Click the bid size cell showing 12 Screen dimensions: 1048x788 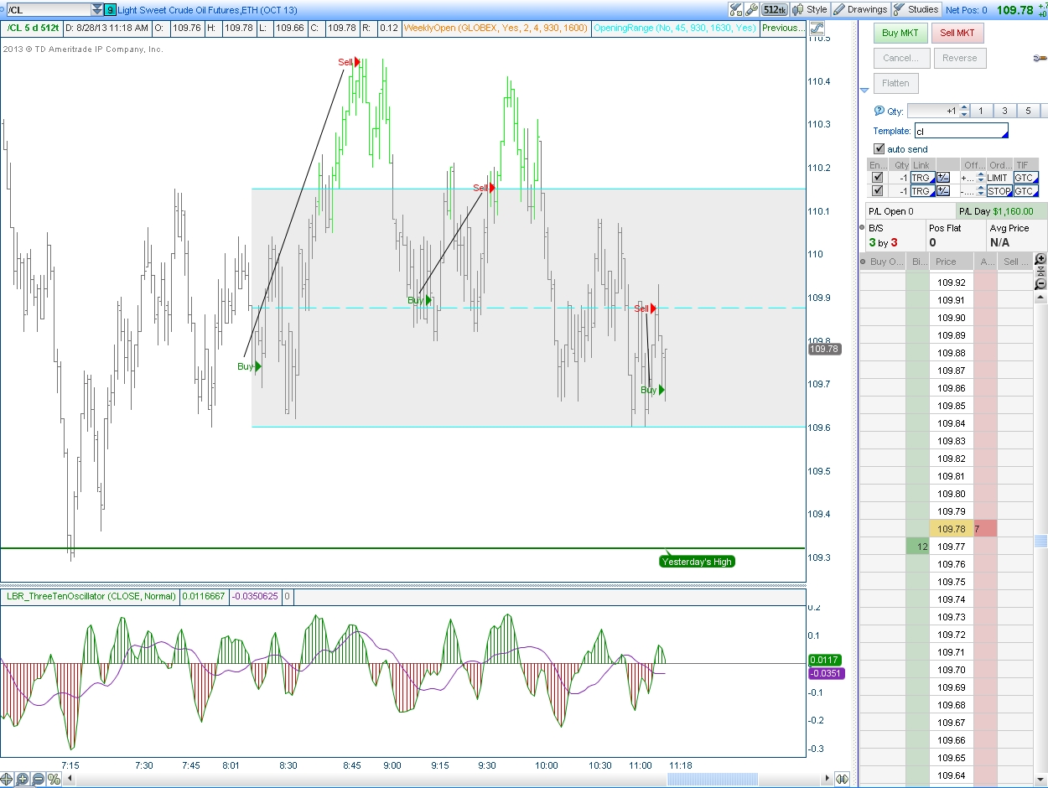tap(918, 547)
